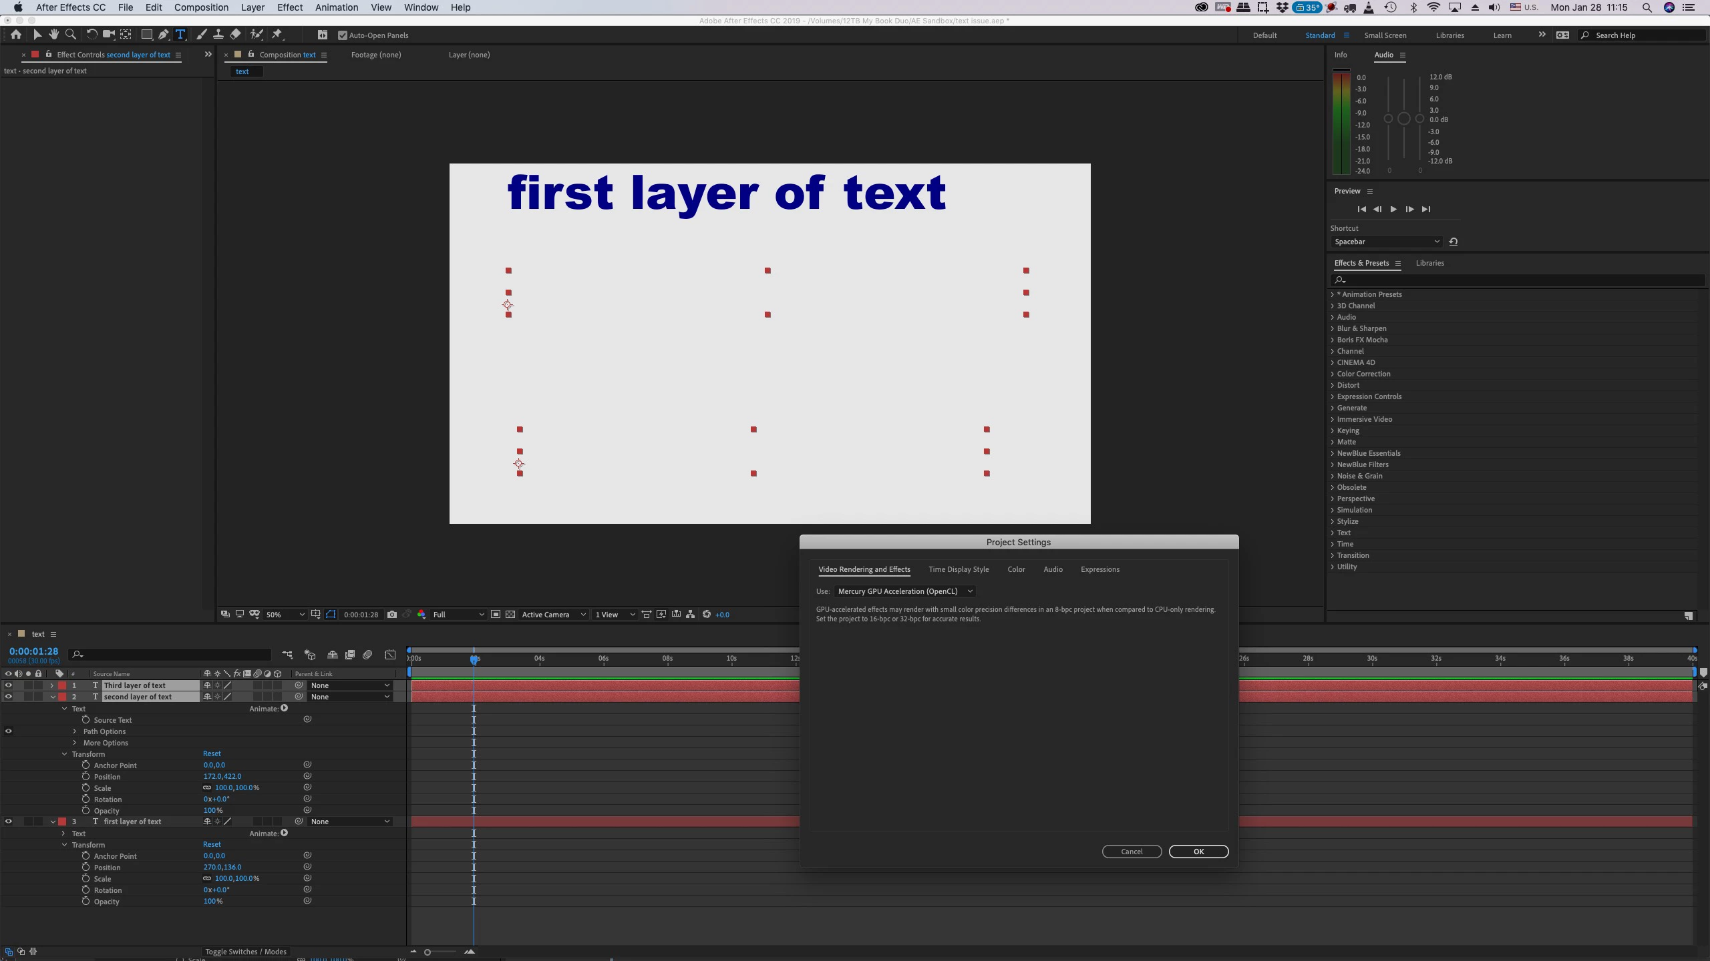Click Reset for second layer Transform
This screenshot has width=1710, height=961.
point(212,753)
